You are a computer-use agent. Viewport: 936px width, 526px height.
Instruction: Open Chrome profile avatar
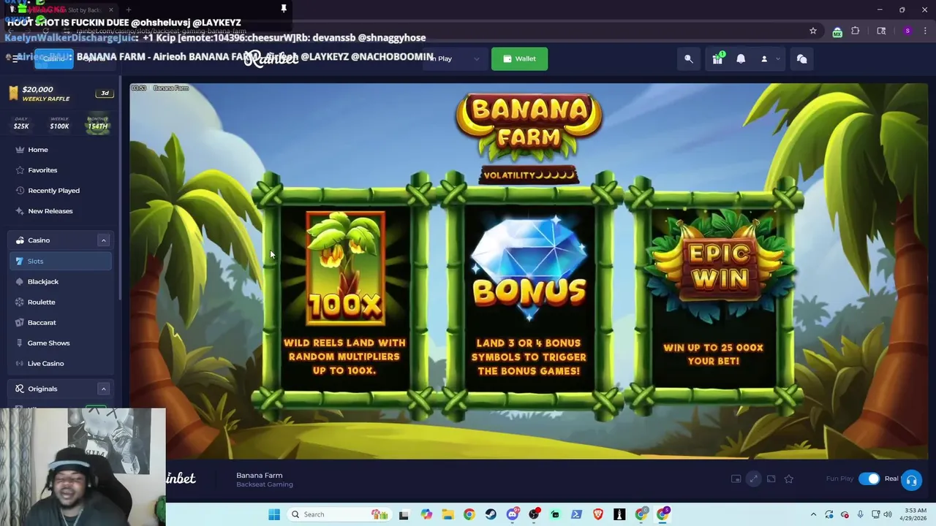click(x=907, y=31)
